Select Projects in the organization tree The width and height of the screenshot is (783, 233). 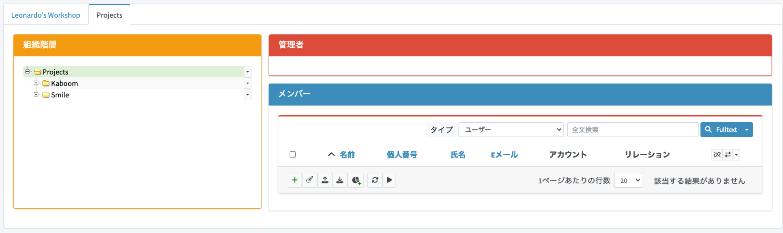pos(55,72)
